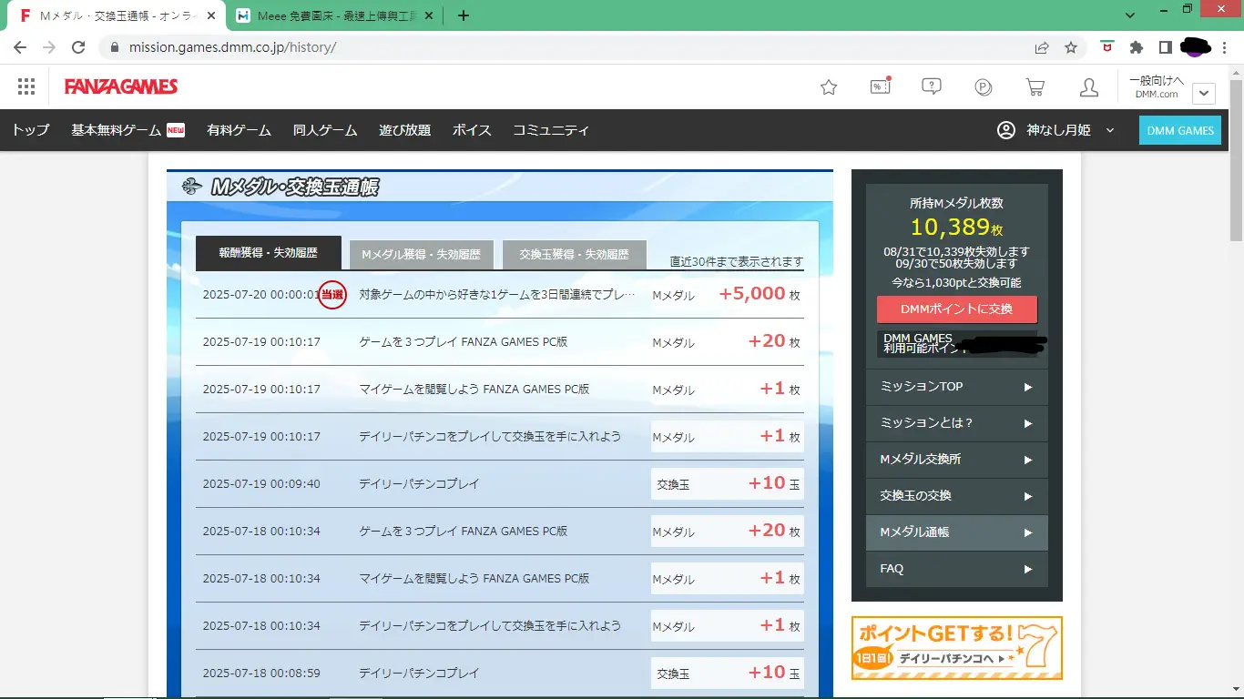Open Mメダル交換所 in the sidebar

(957, 460)
